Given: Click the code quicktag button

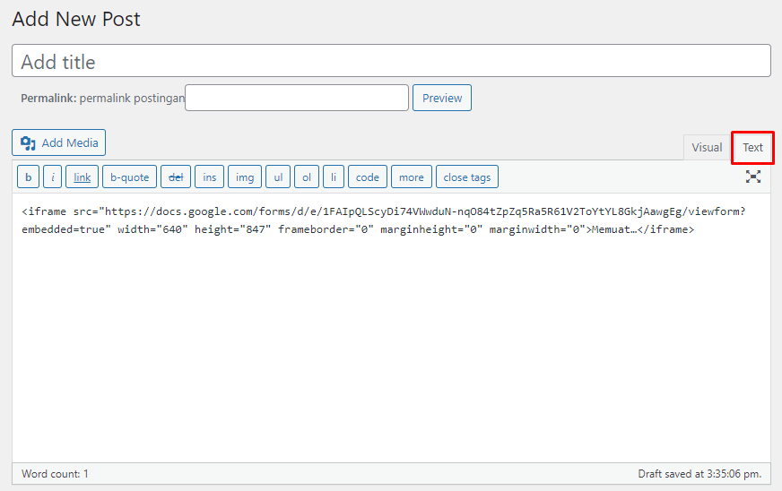Looking at the screenshot, I should point(368,177).
